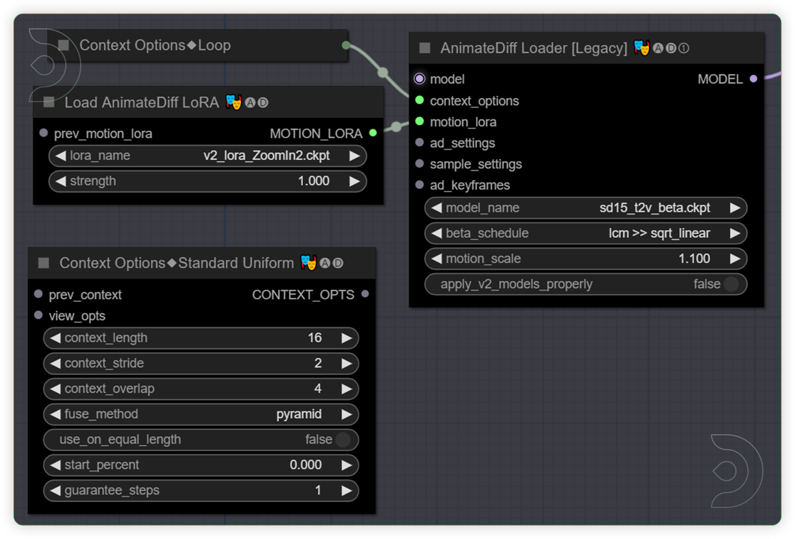Increase motion_scale with right arrow
Viewport: 795px width, 539px height.
pos(735,259)
